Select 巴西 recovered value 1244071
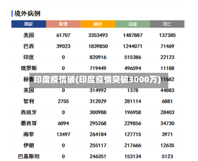Image resolution: width=198 pixels, height=161 pixels. 133,46
